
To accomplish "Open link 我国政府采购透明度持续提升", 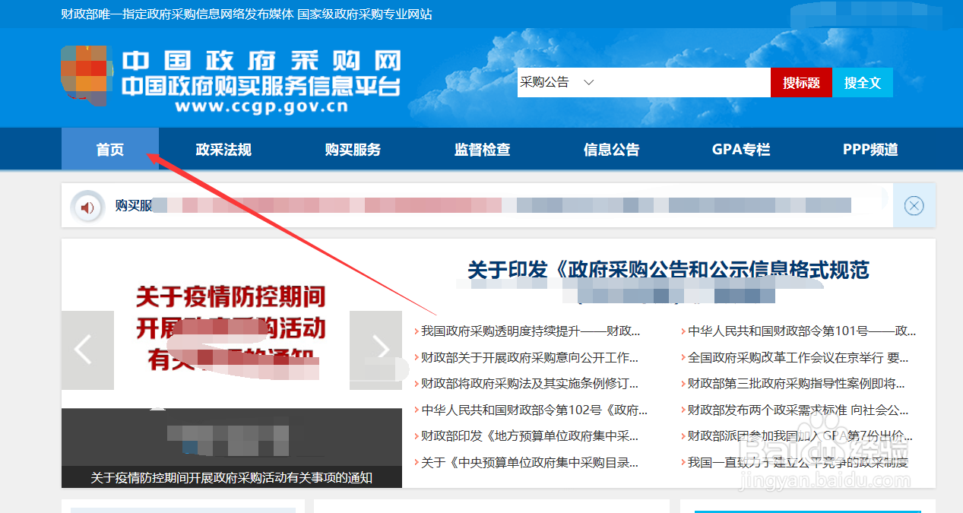I will [x=531, y=331].
